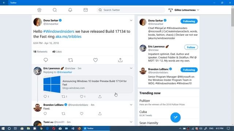
Task: Retweet Dona Sarkar's Build 17134 tweet
Action: click(71, 60)
